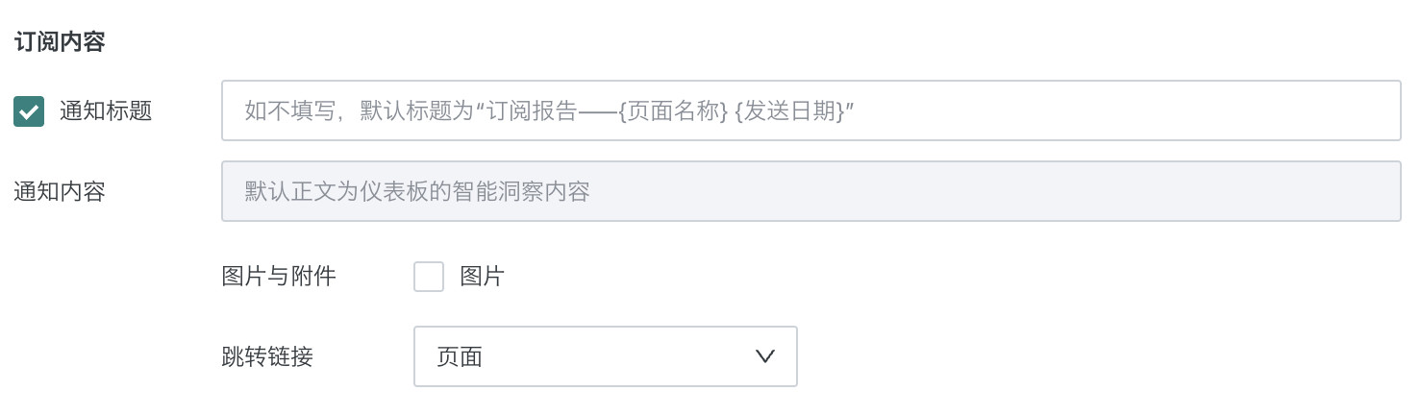Click the 通知内容 label
The width and height of the screenshot is (1421, 415).
[60, 191]
